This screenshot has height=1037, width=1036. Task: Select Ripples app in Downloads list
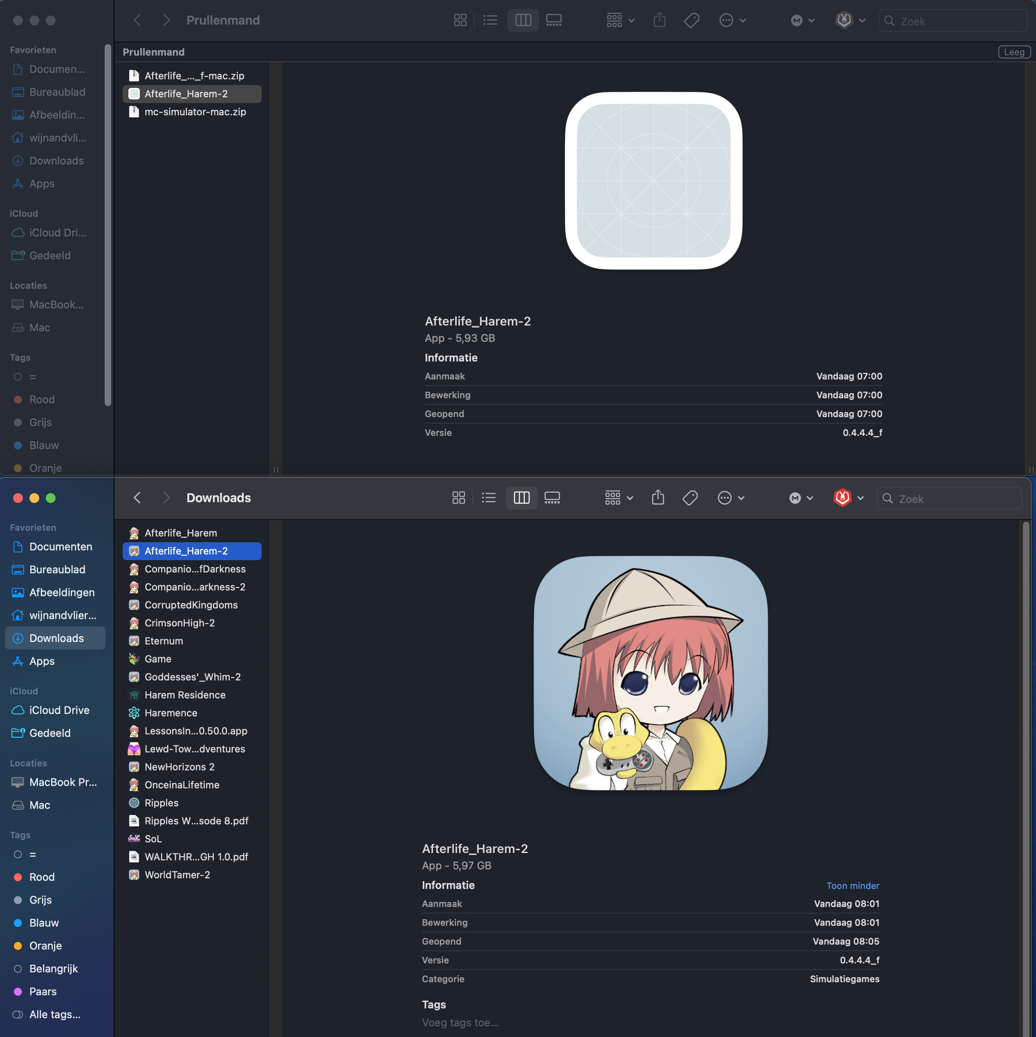pyautogui.click(x=192, y=803)
